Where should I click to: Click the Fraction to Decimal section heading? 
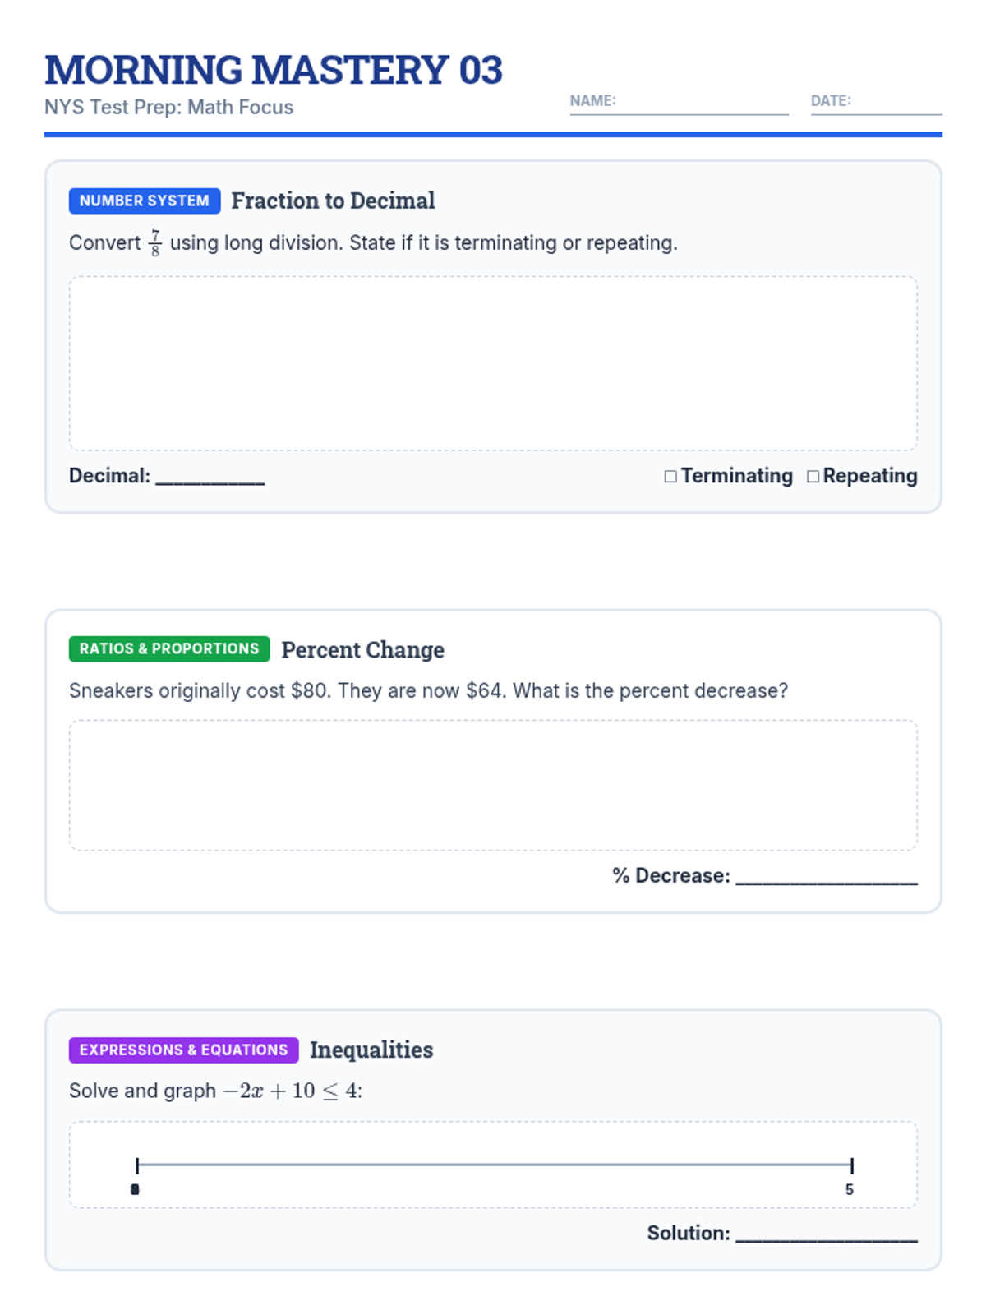(x=333, y=201)
